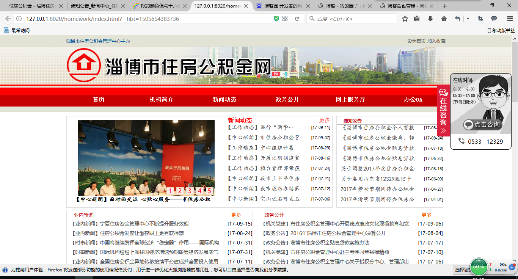Image resolution: width=518 pixels, height=279 pixels.
Task: Open news item 市住房公积金管 dated 17-09-07
Action: [264, 138]
